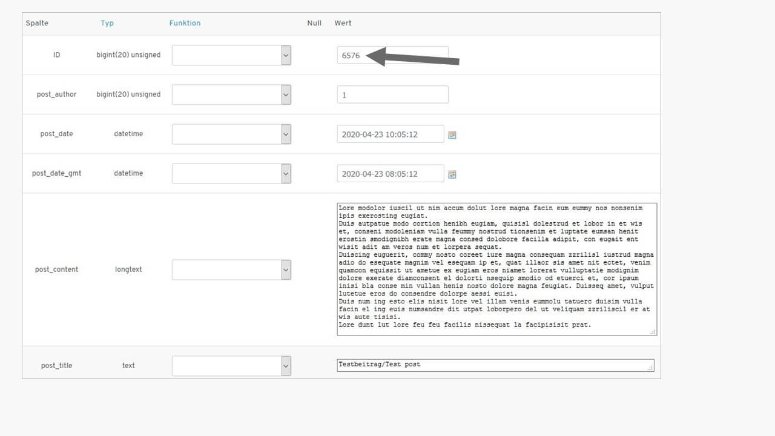Click datetime type in post_date_gmt row
Image resolution: width=775 pixels, height=436 pixels.
pos(128,173)
